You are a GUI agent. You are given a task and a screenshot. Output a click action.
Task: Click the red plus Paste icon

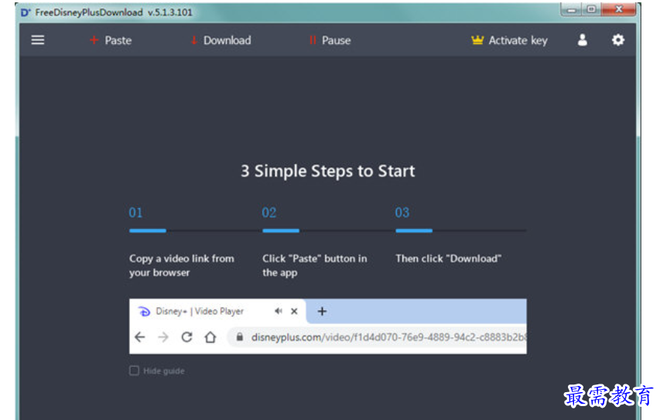tap(94, 40)
